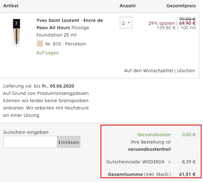This screenshot has height=182, width=203.
Task: Move item via Auf den Wunschzettel
Action: tap(149, 71)
